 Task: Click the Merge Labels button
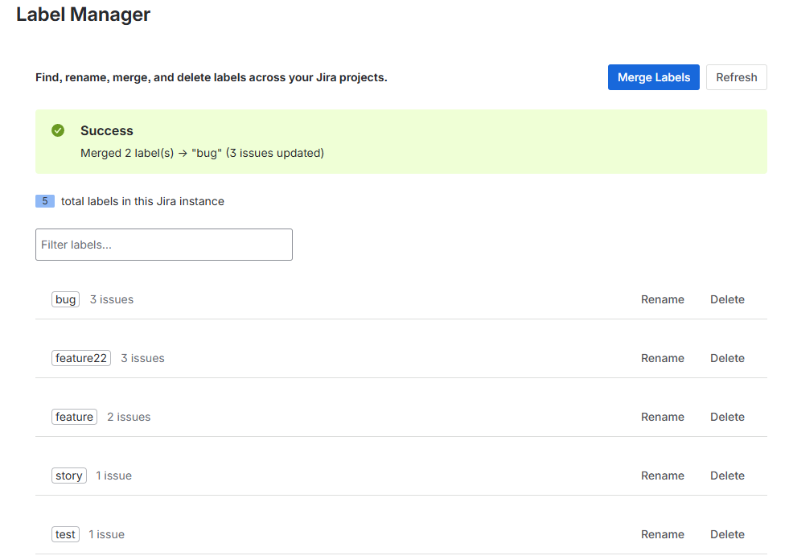point(653,77)
